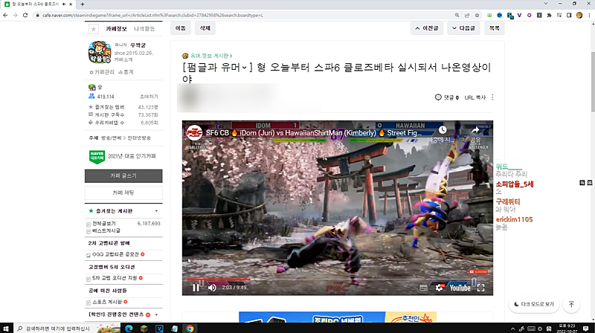Open video on YouTube via logo
Image resolution: width=595 pixels, height=333 pixels.
click(x=460, y=288)
